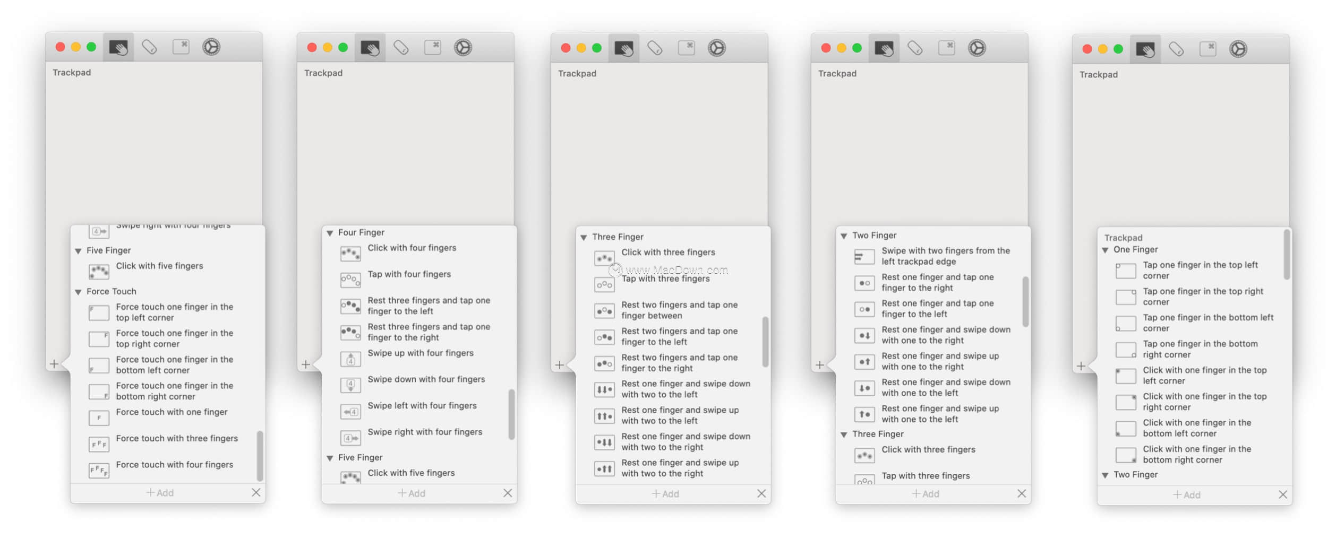Collapse the Force Touch group
Screen dimensions: 1336x539
click(x=78, y=292)
